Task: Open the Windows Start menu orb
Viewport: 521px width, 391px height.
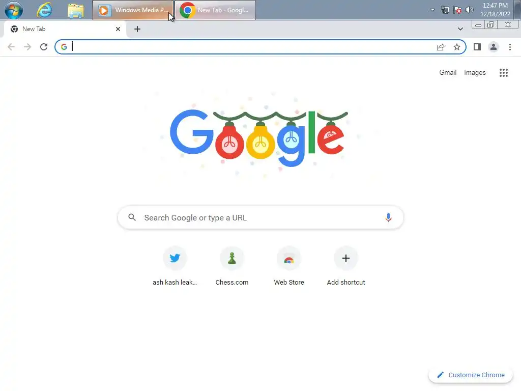Action: click(14, 10)
